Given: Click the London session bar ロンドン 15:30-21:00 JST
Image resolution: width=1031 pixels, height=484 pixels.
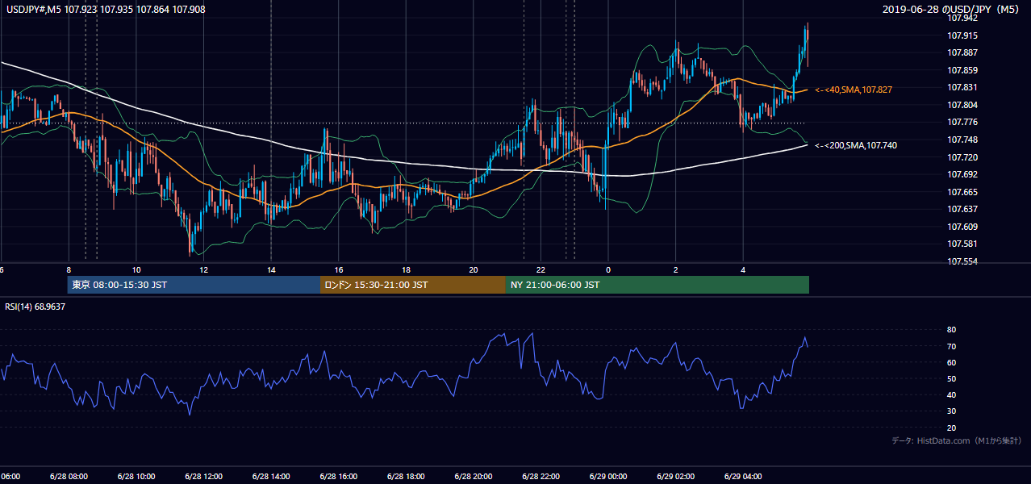Looking at the screenshot, I should (413, 285).
